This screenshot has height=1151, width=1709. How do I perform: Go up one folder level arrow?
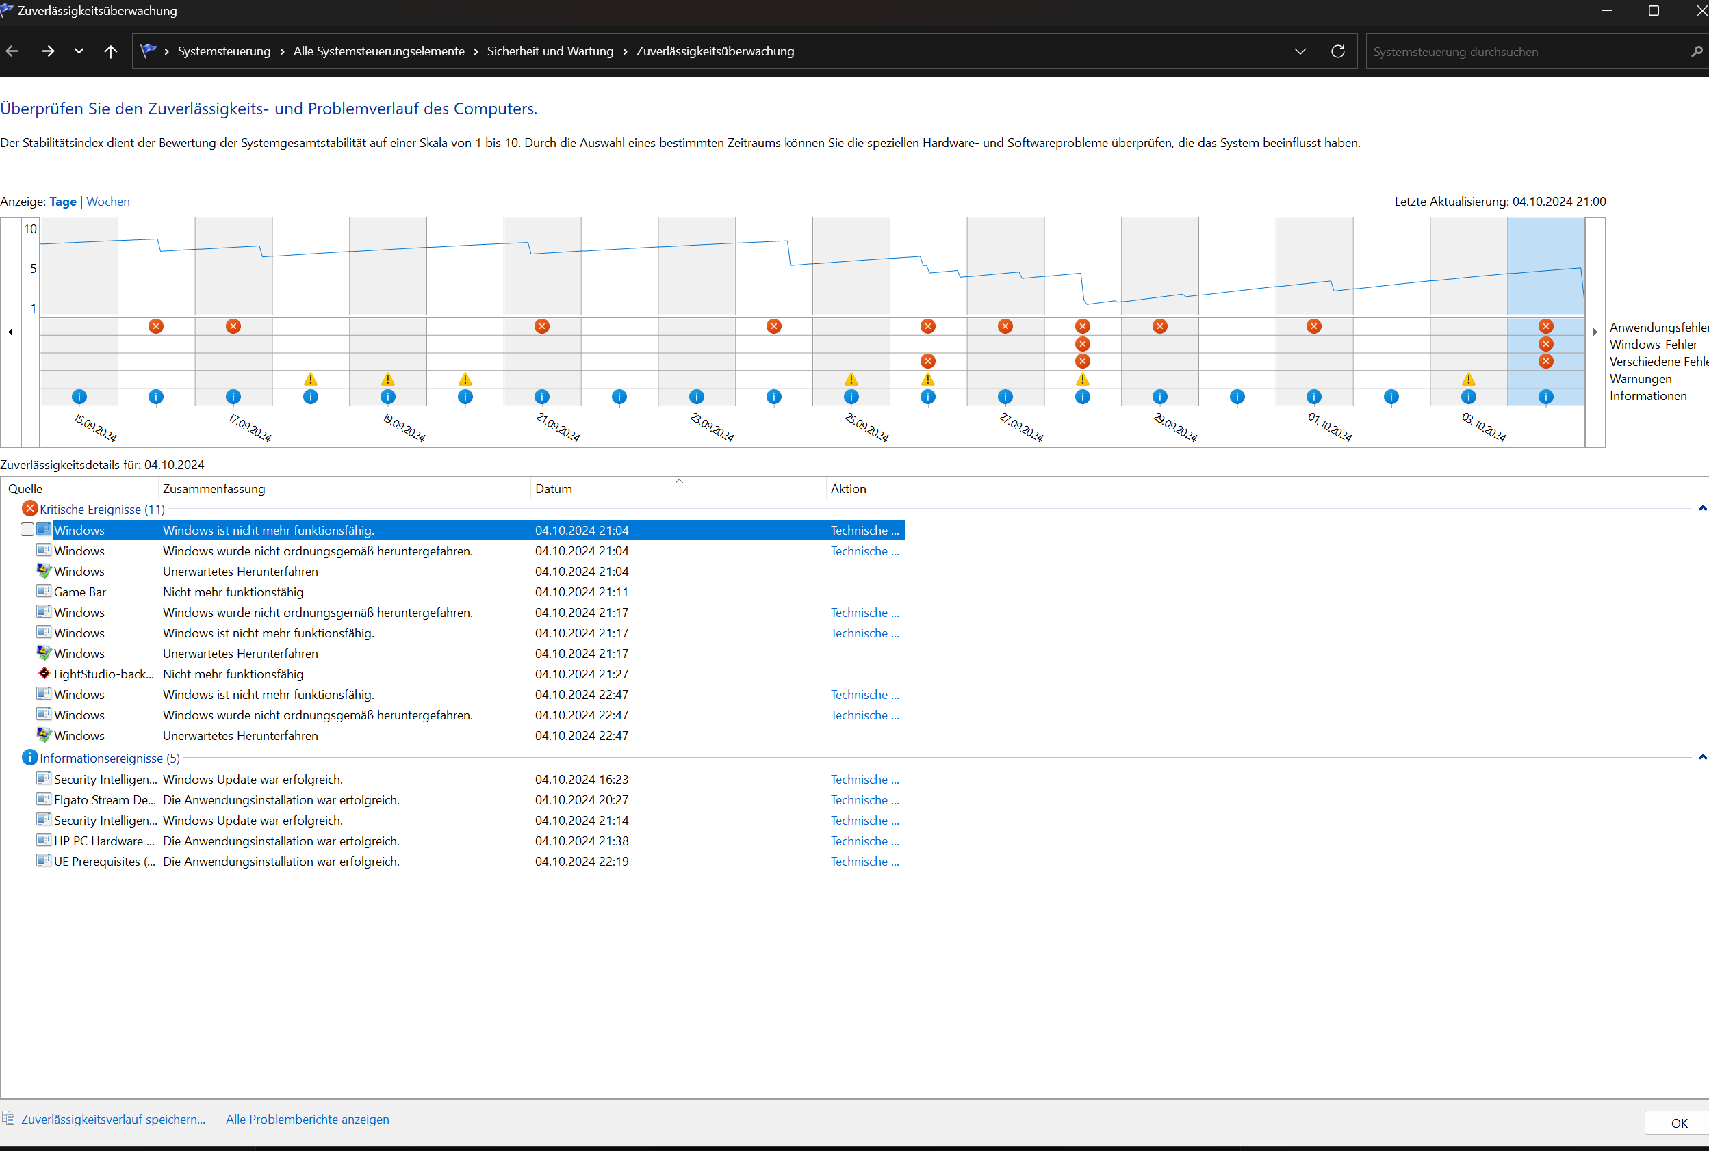tap(111, 51)
